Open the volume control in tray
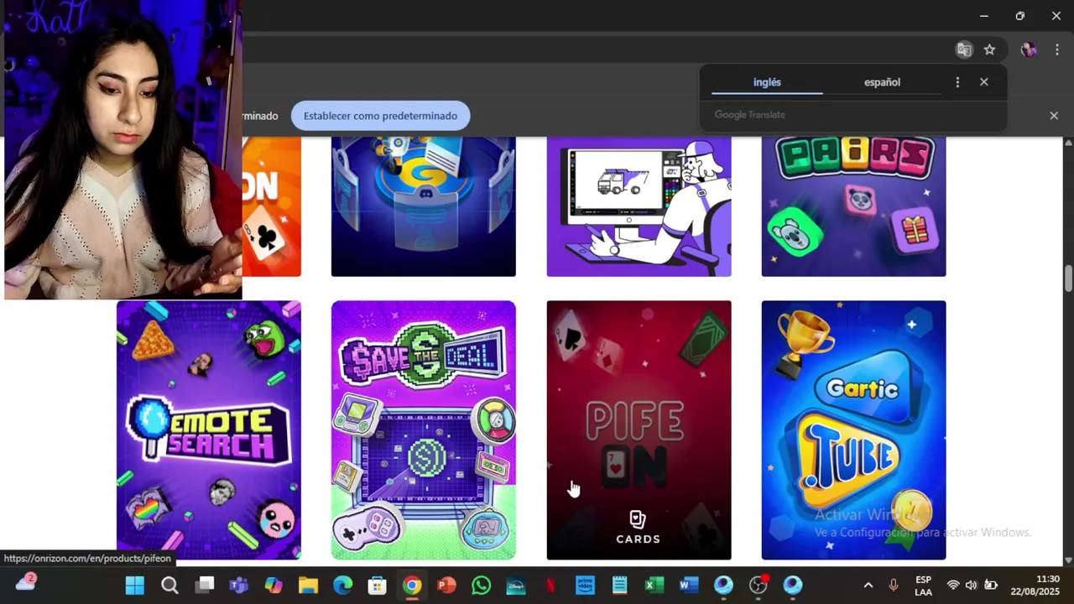This screenshot has width=1074, height=604. click(972, 585)
